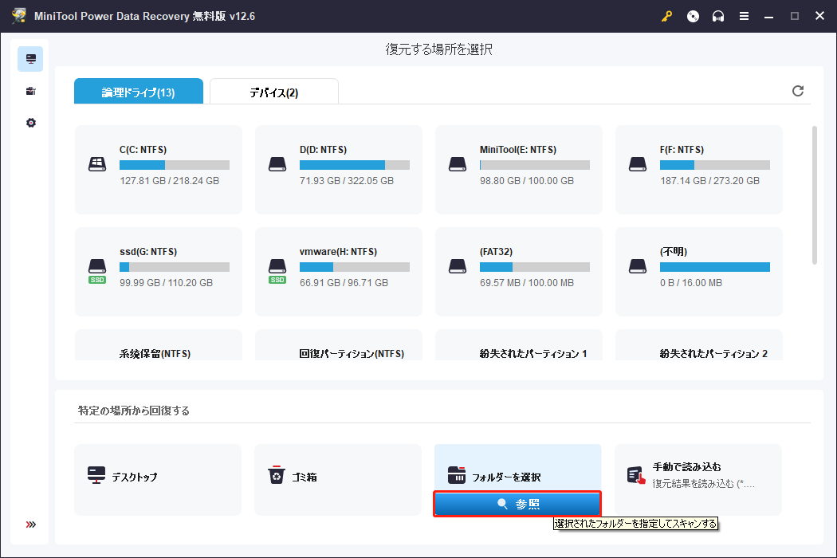Switch to デバイス(2) tab
The image size is (837, 558).
pyautogui.click(x=274, y=92)
